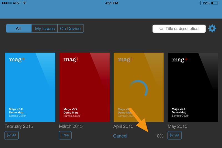Click the 0% download progress text

[x=160, y=136]
